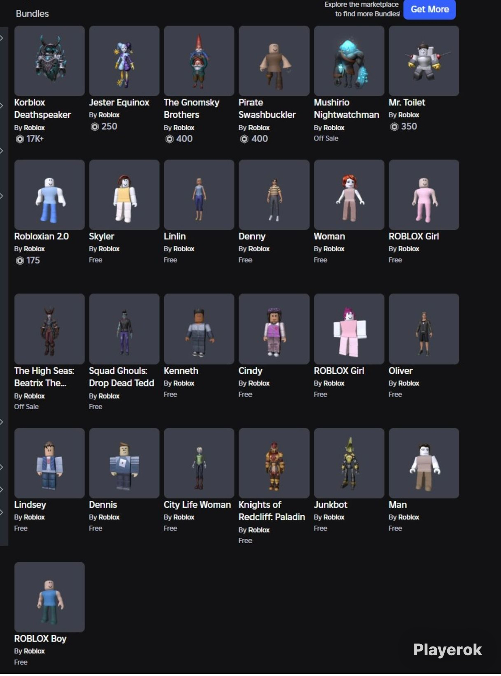The height and width of the screenshot is (676, 501).
Task: Choose the Skyler bundle thumbnail
Action: point(124,195)
